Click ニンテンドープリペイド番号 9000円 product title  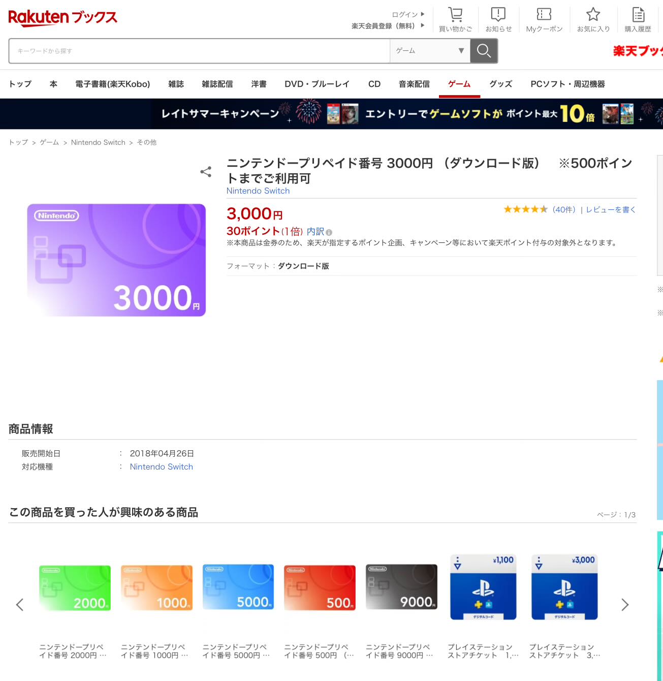pos(399,651)
